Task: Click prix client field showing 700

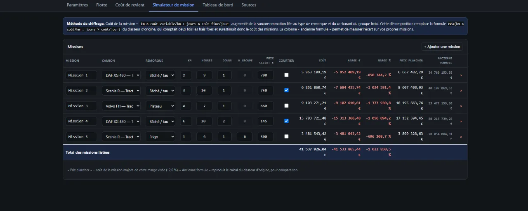Action: click(x=266, y=75)
